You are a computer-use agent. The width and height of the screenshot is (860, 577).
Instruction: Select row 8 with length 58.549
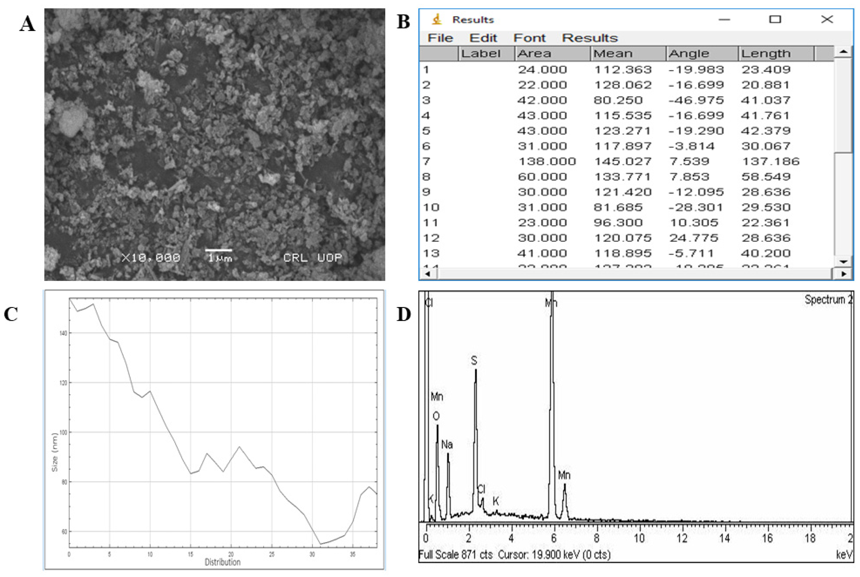click(x=627, y=177)
